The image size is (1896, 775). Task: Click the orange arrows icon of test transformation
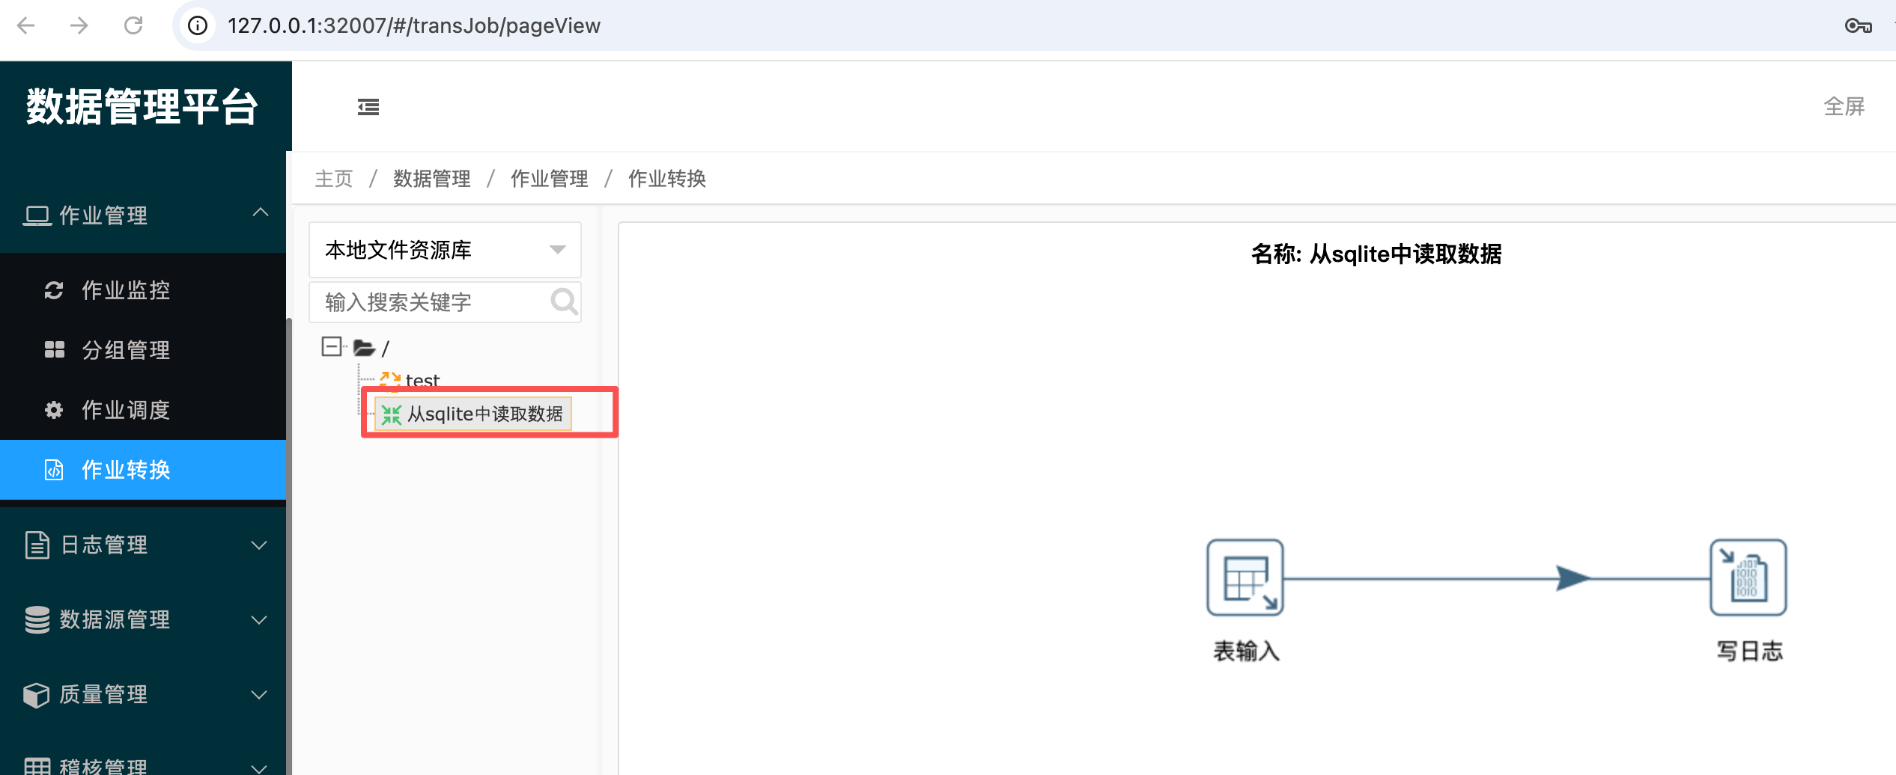pos(389,380)
